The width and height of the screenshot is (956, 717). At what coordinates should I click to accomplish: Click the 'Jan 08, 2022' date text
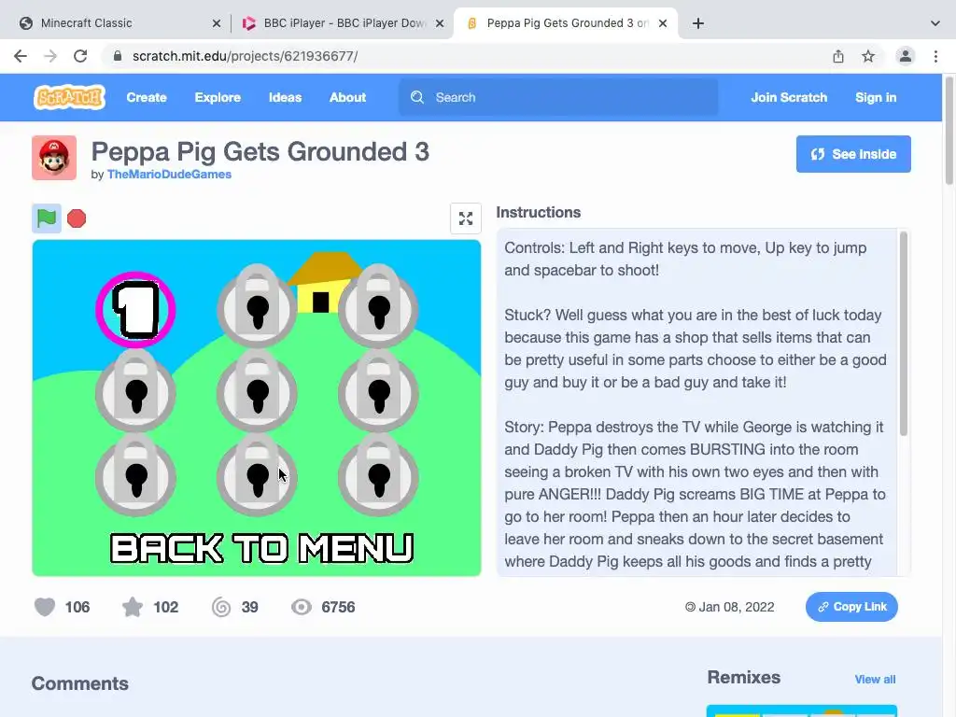click(x=736, y=607)
